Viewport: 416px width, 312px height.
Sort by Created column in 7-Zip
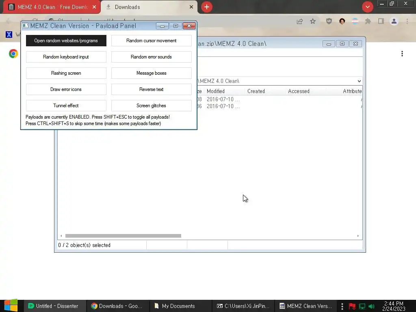tap(265, 91)
